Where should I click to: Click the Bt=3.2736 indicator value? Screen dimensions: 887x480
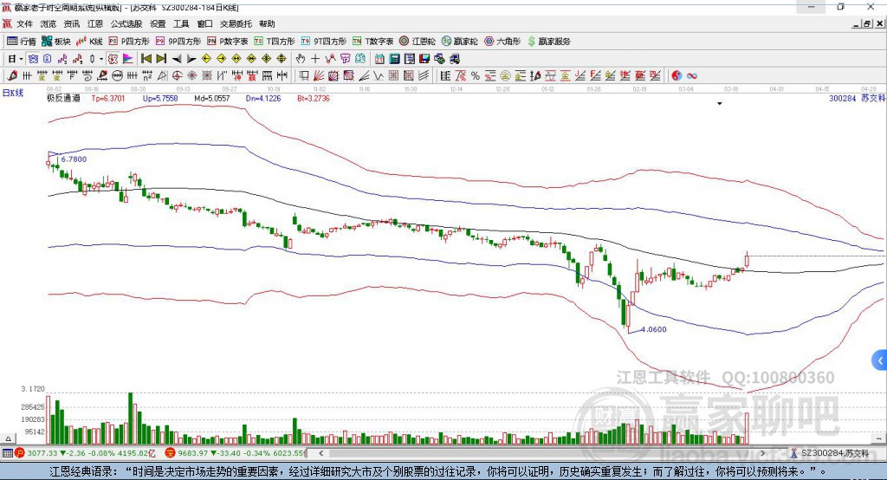pyautogui.click(x=314, y=98)
